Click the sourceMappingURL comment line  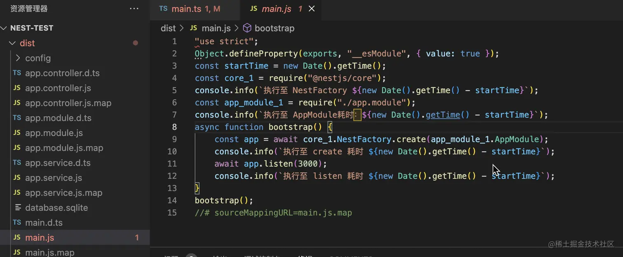(273, 213)
